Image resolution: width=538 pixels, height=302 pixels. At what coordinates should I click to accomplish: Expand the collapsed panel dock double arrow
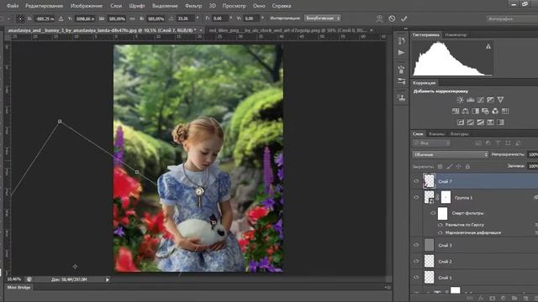pyautogui.click(x=406, y=29)
